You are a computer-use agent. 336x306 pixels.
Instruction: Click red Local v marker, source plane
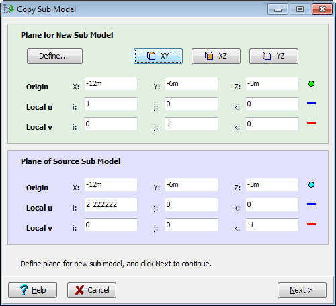311,225
